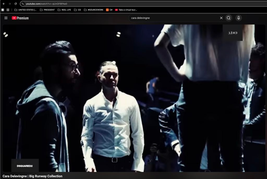Click the tab groups square icon in bookmarks bar
This screenshot has width=267, height=179.
[3, 10]
